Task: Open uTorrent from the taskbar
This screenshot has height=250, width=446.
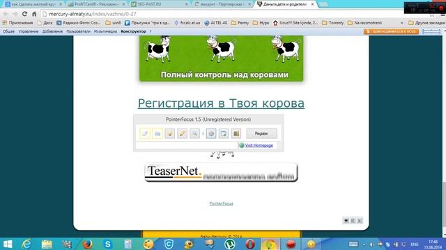Action: [230, 244]
